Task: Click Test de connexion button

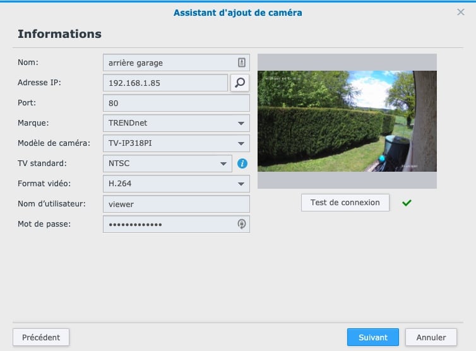Action: pyautogui.click(x=345, y=203)
